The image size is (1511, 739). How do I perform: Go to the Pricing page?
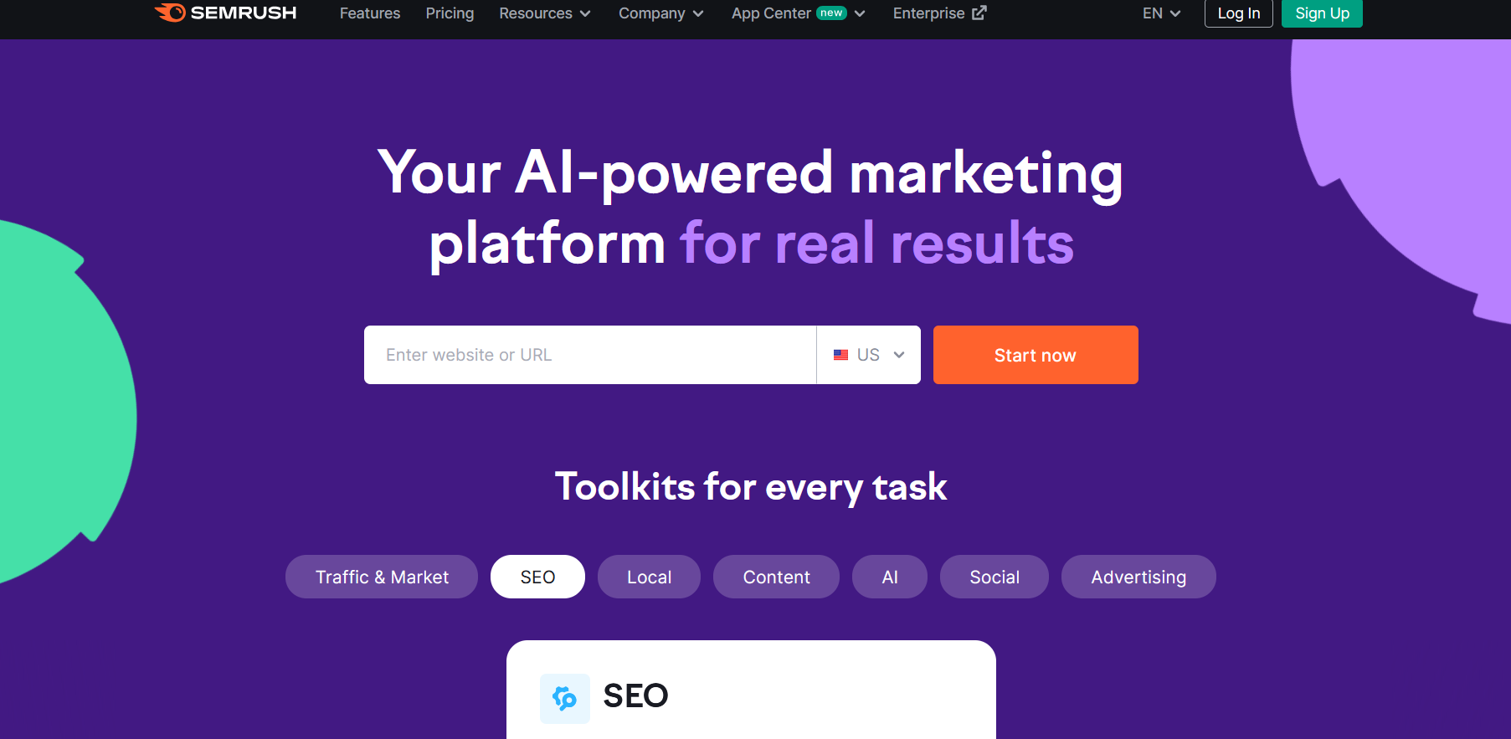(450, 13)
